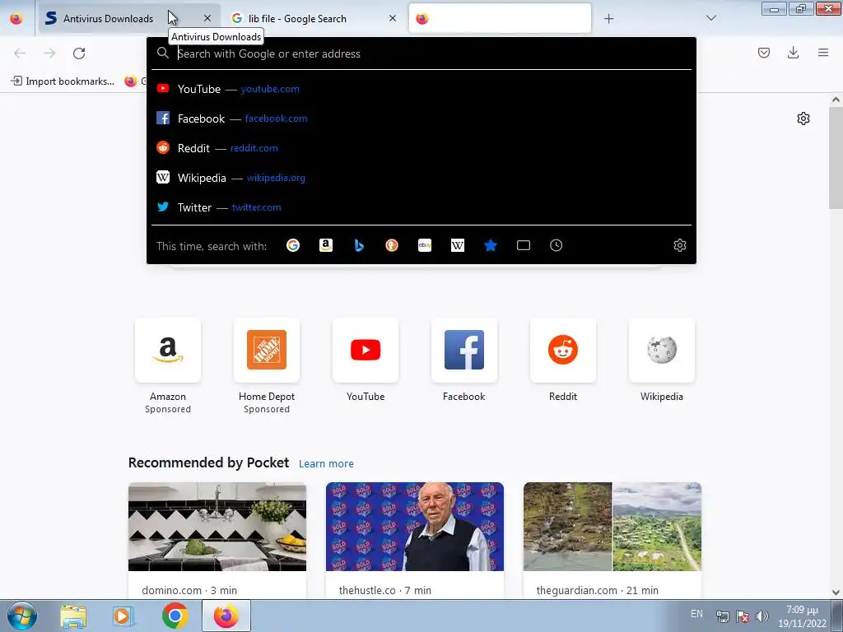Screen dimensions: 843x632
Task: Focus the Search with Google address field
Action: (421, 53)
